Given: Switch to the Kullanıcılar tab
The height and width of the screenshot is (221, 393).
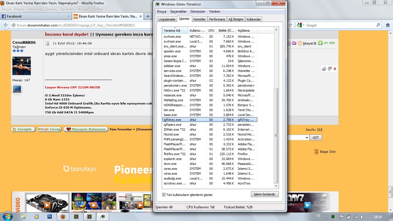Looking at the screenshot, I should 253,19.
